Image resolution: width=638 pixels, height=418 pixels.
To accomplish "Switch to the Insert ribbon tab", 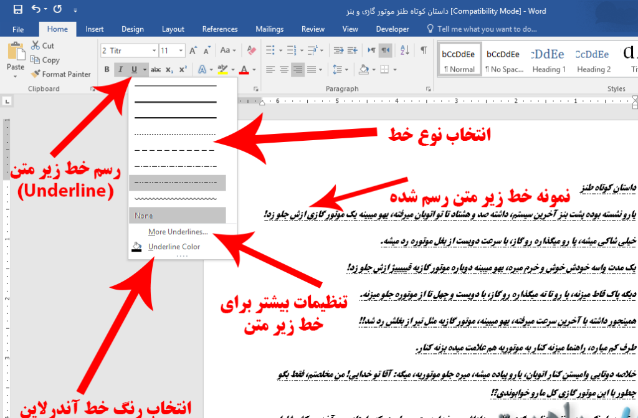I will [x=95, y=29].
